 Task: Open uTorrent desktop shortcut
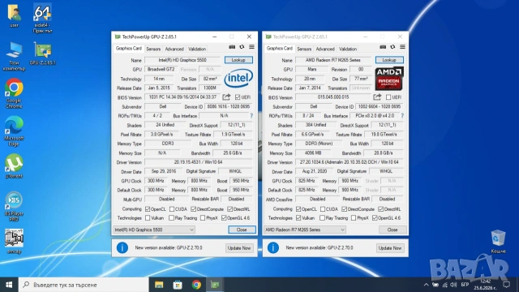click(x=14, y=165)
